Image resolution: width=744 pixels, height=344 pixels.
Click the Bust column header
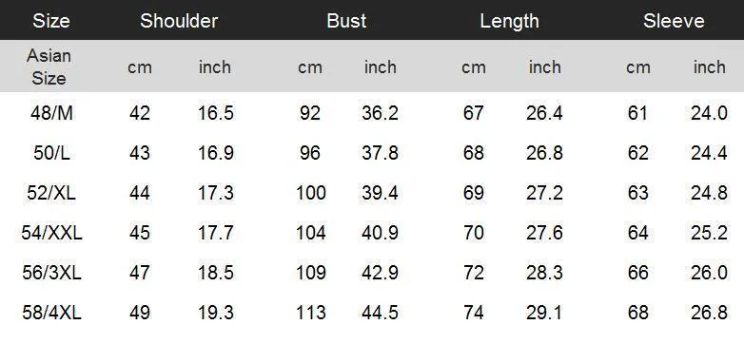click(x=346, y=21)
